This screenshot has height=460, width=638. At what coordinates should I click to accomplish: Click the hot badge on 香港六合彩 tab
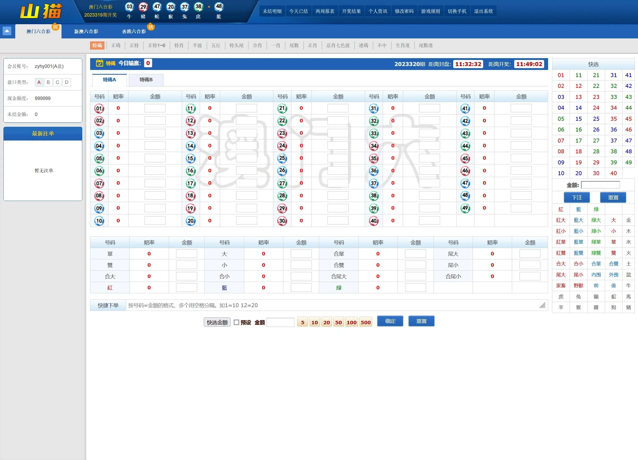tap(151, 27)
